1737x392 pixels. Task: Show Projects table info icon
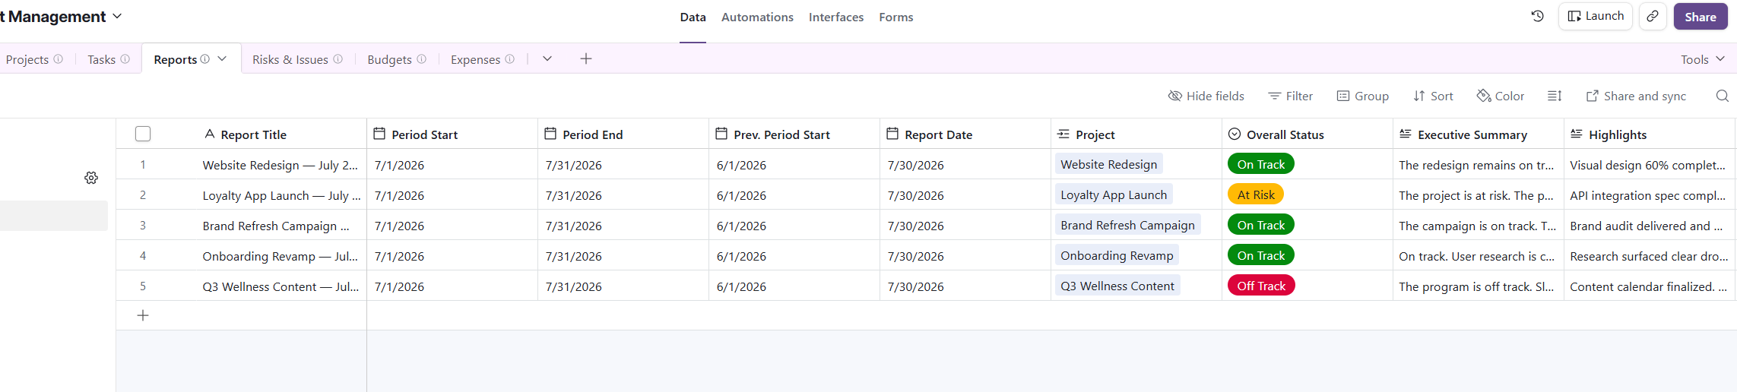pyautogui.click(x=59, y=58)
